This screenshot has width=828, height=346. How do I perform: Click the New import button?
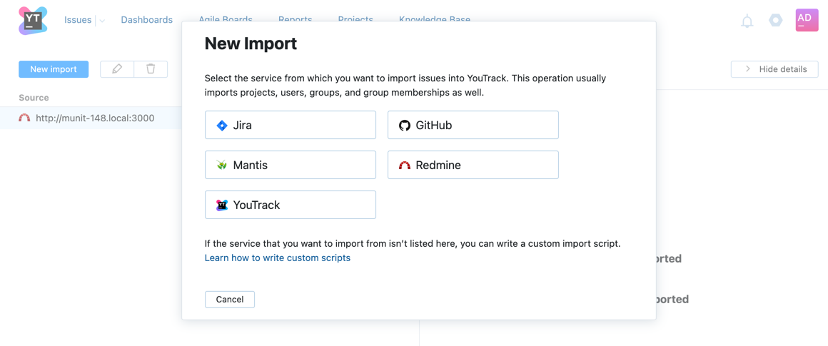tap(54, 69)
